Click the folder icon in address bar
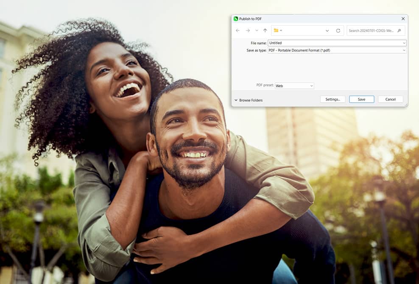This screenshot has height=284, width=419. coord(276,31)
